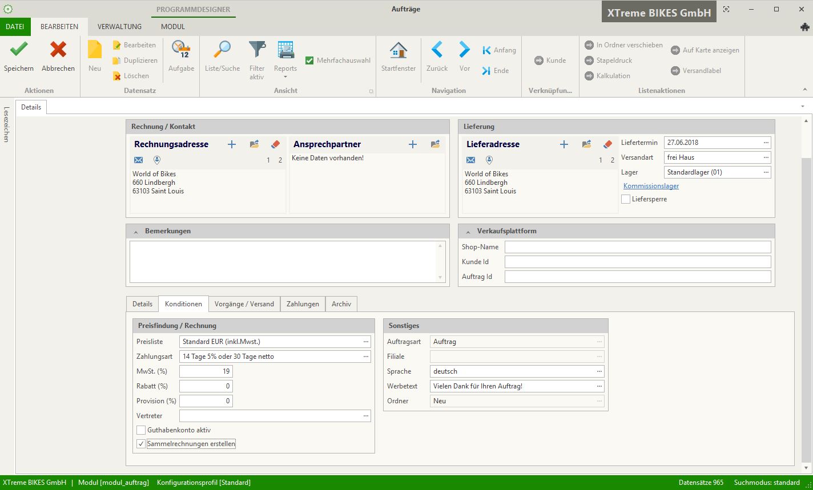Switch to the Zahlungen tab
813x490 pixels.
303,304
